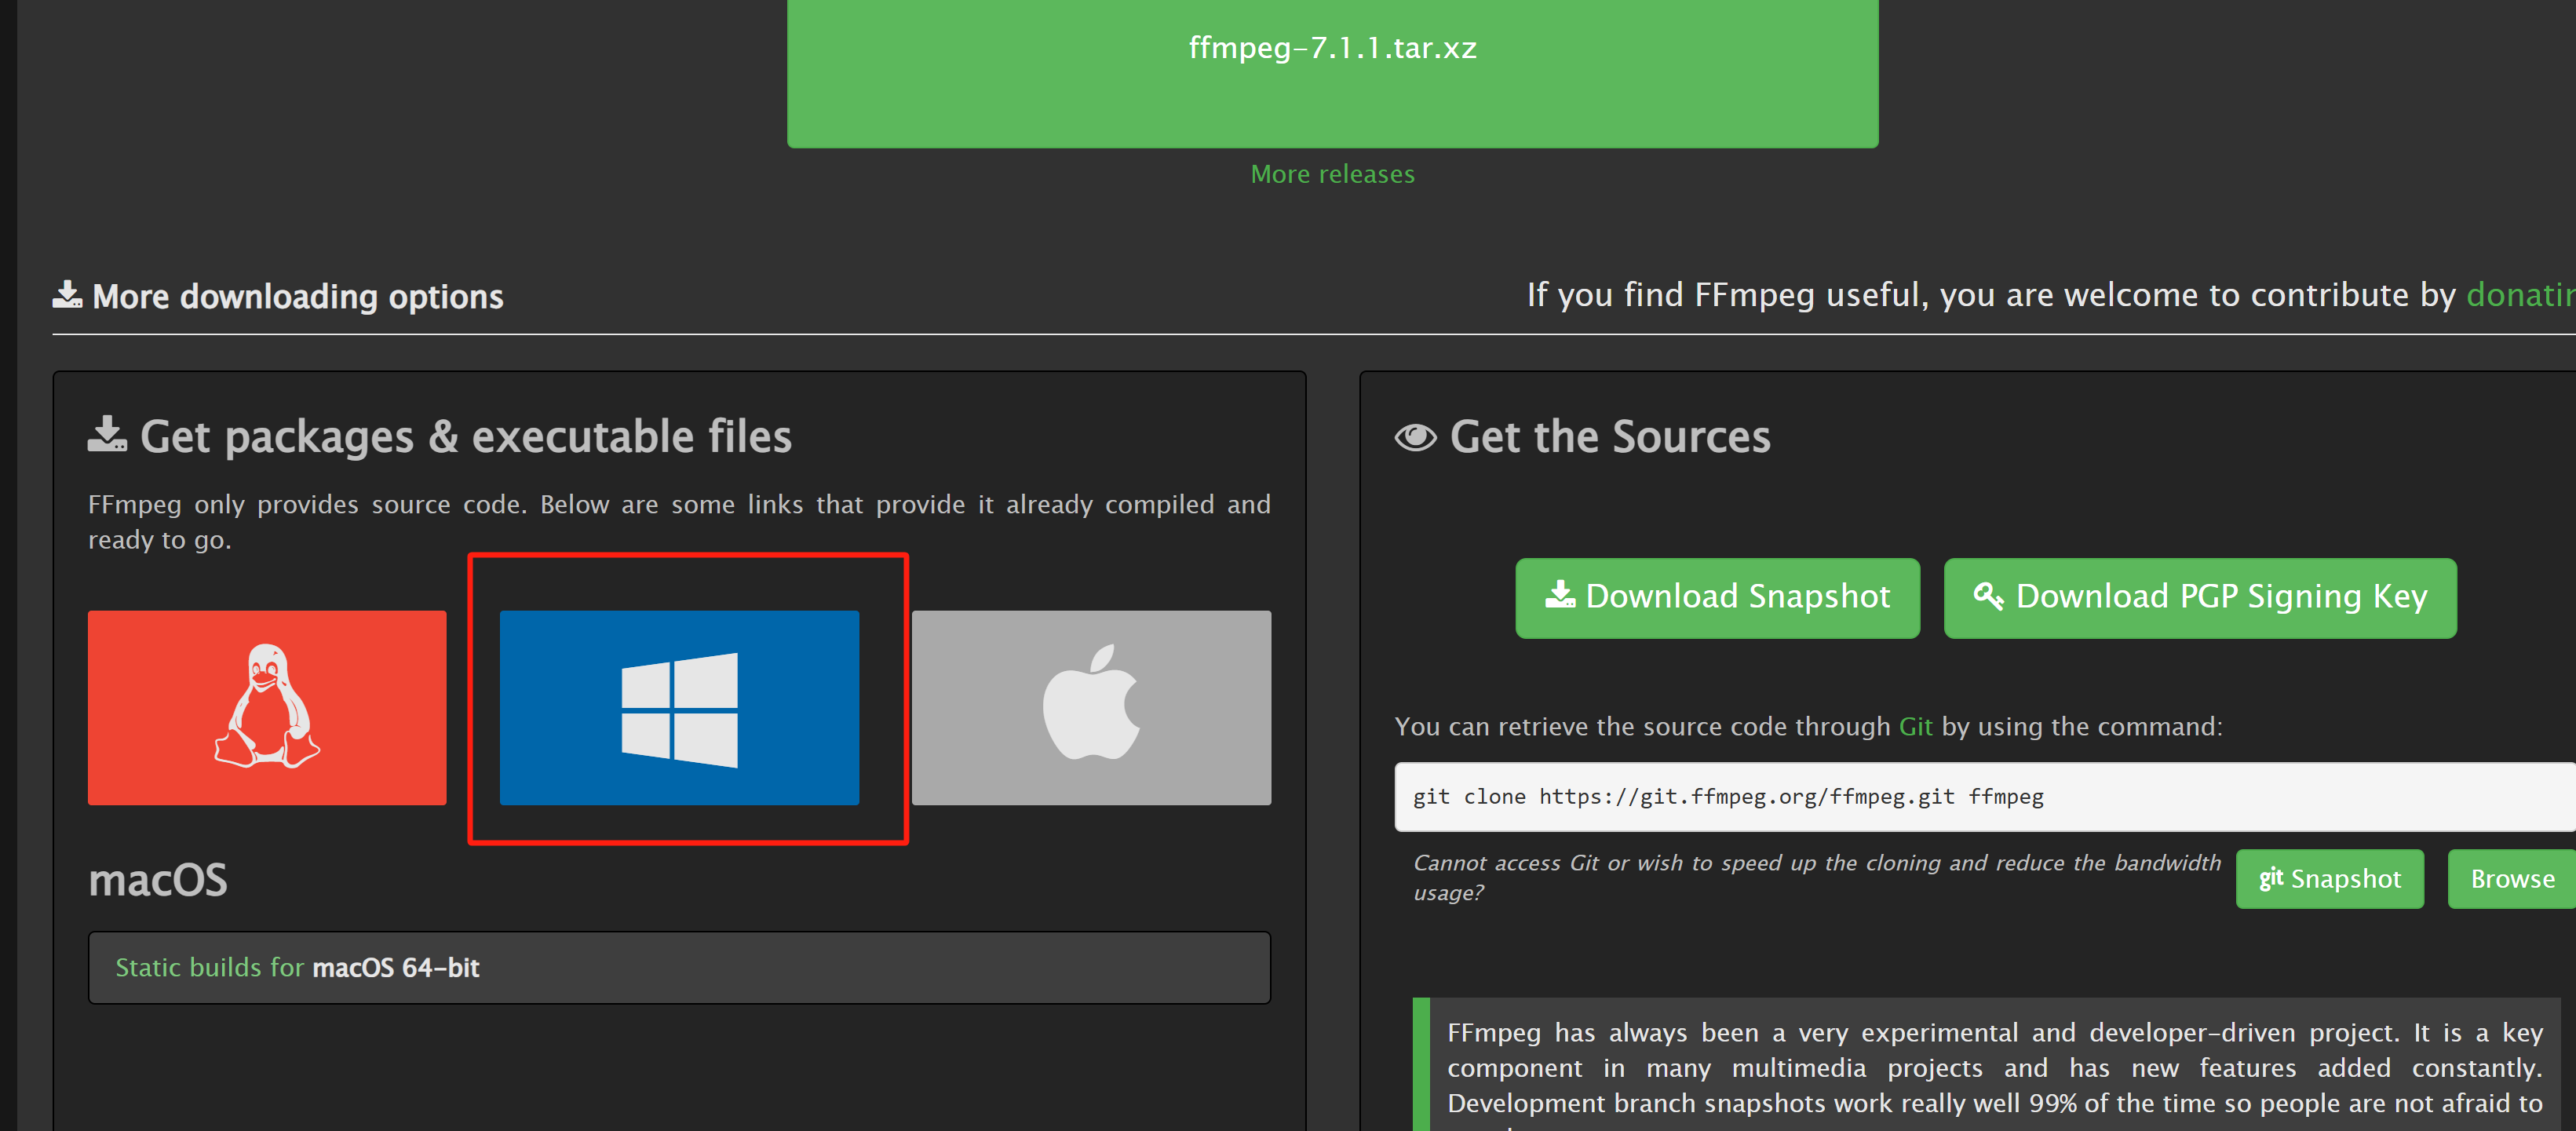The width and height of the screenshot is (2576, 1131).
Task: Click download icon beside More downloading options
Action: (67, 295)
